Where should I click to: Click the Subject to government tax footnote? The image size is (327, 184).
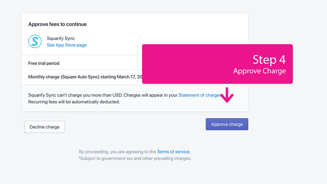135,158
